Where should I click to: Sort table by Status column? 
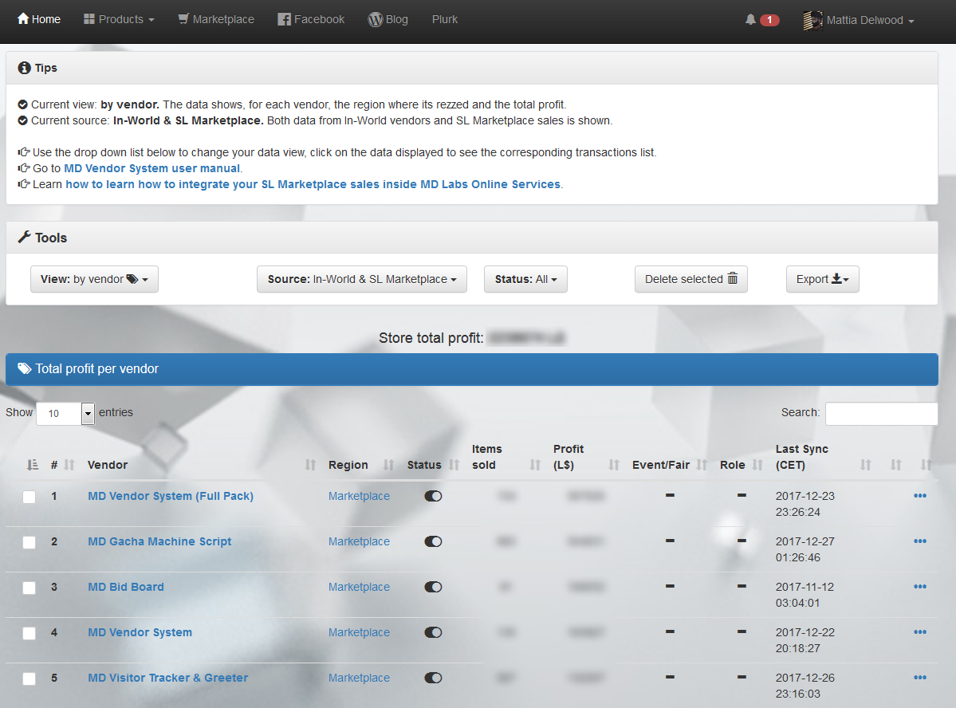(x=433, y=466)
